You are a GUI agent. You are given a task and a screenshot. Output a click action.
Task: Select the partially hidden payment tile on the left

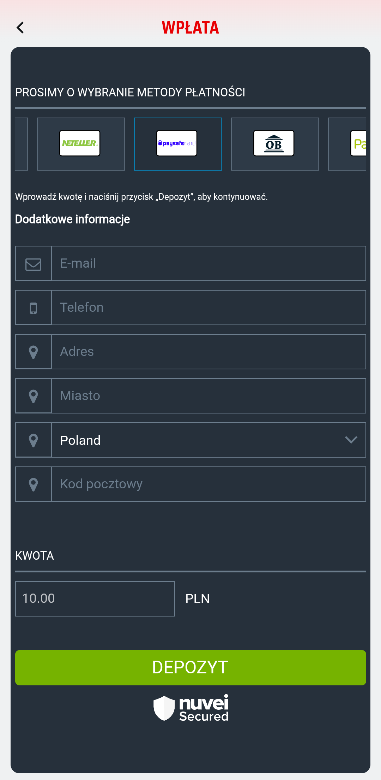pos(22,144)
